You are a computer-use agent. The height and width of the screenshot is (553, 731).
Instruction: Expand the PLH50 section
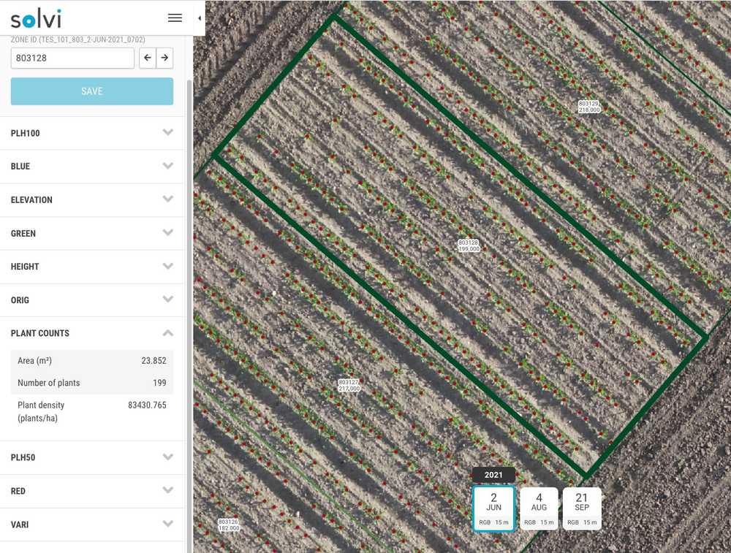coord(92,457)
